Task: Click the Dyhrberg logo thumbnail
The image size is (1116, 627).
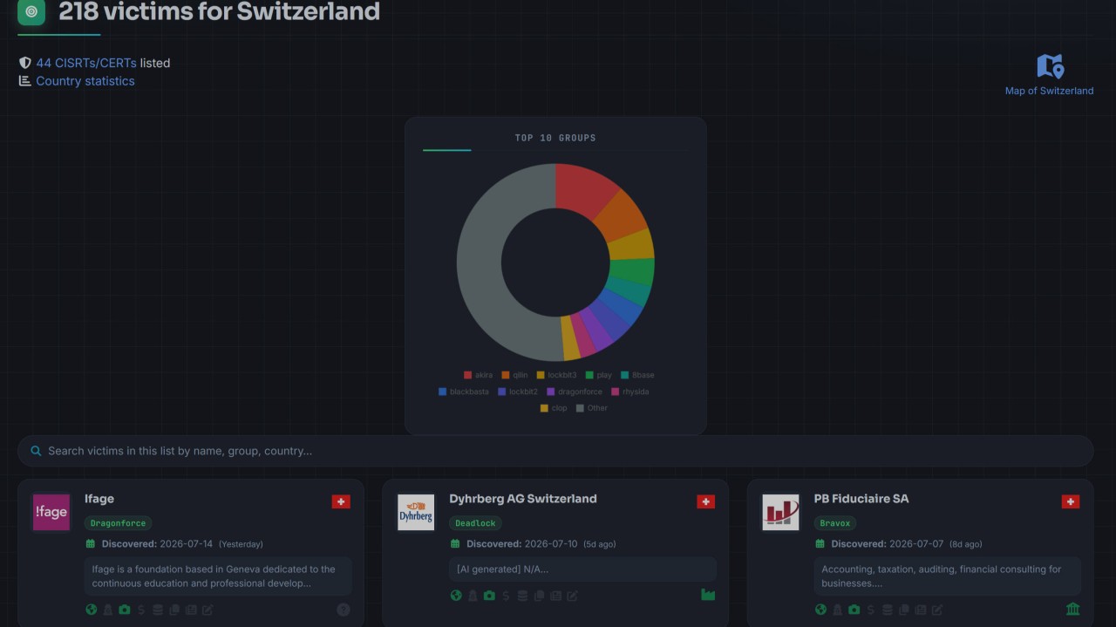Action: coord(416,513)
